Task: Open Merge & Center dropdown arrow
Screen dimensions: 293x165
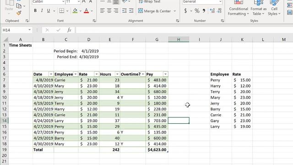Action: click(x=175, y=11)
